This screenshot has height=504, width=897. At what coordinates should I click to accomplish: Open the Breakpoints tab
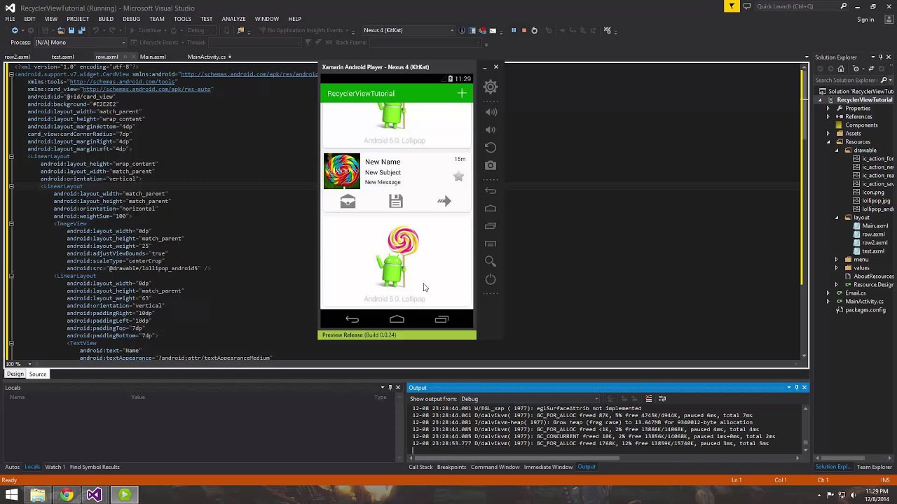452,467
